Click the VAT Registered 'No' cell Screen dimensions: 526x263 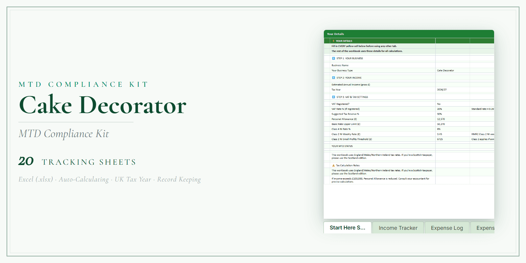click(452, 104)
